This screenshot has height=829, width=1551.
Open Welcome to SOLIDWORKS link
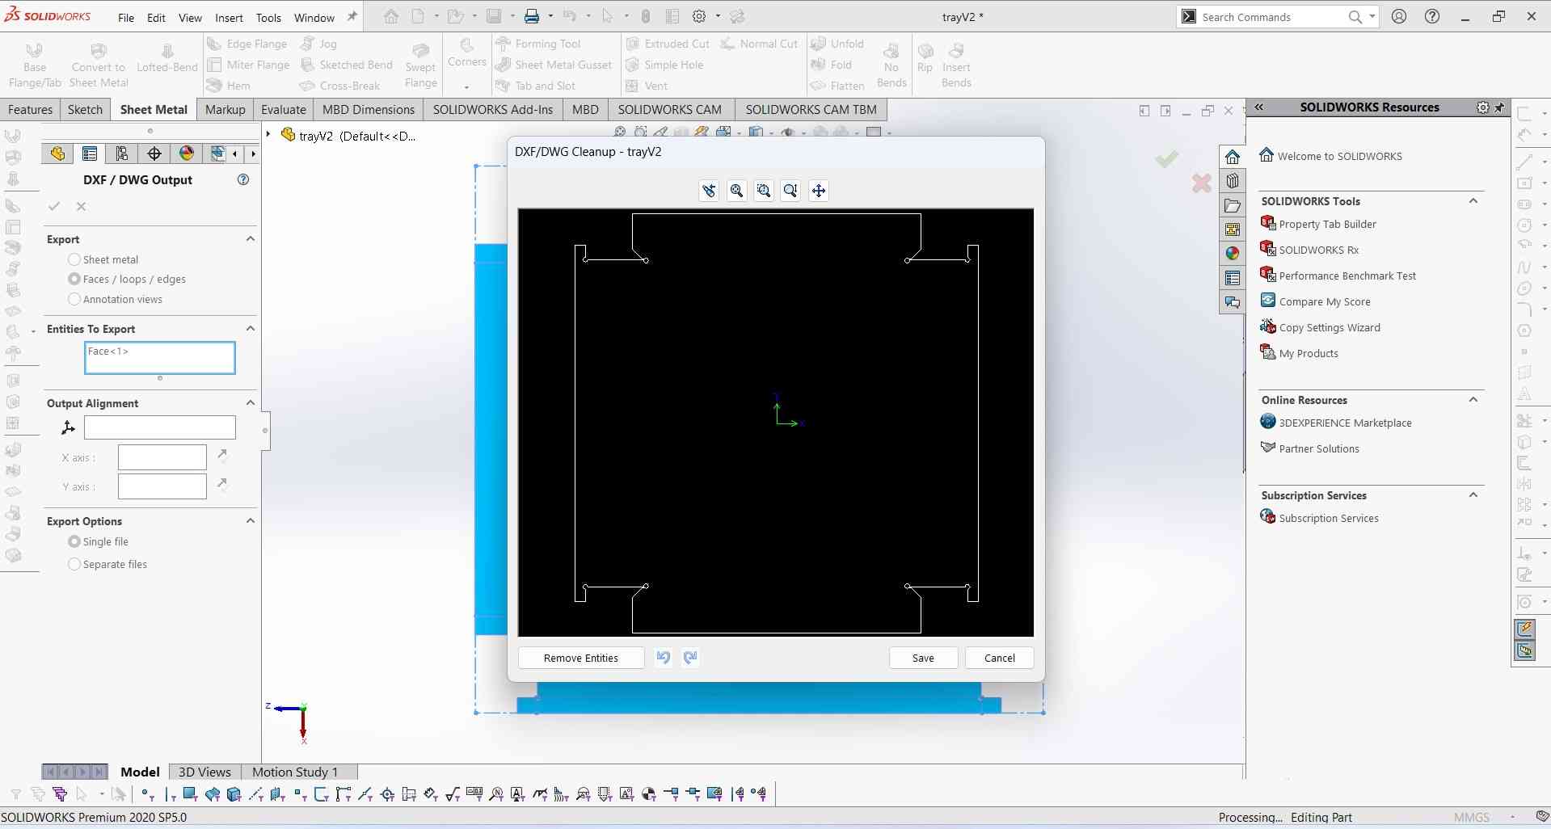(1339, 157)
